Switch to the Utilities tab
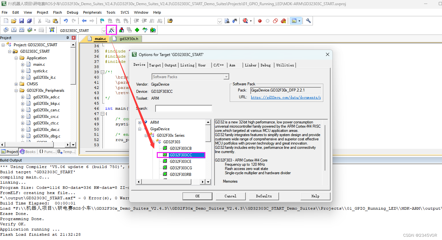442x240 pixels. pos(285,65)
